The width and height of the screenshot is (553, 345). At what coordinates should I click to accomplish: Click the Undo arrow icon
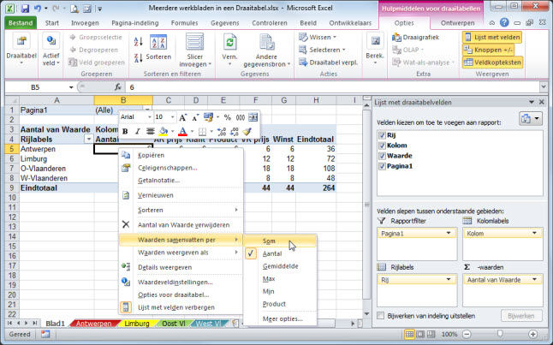coord(38,9)
